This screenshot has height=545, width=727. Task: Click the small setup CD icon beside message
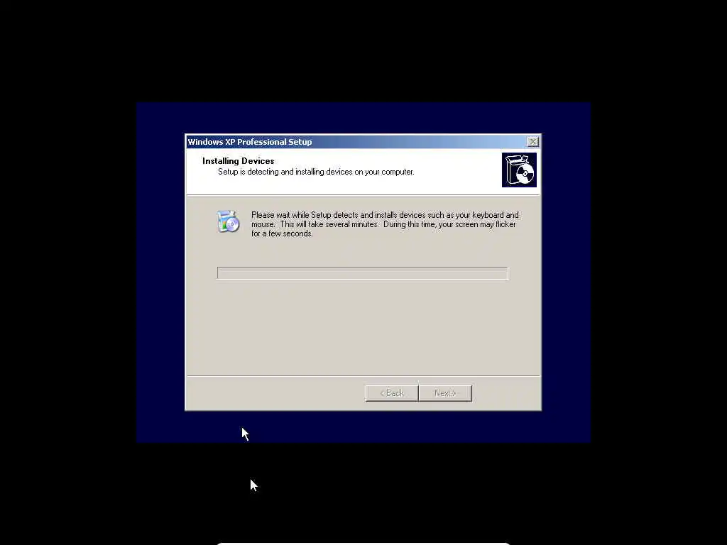(228, 221)
